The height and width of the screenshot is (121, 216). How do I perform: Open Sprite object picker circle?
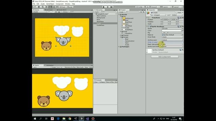pos(183,29)
